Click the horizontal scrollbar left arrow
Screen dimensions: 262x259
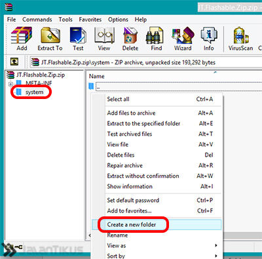coord(90,235)
